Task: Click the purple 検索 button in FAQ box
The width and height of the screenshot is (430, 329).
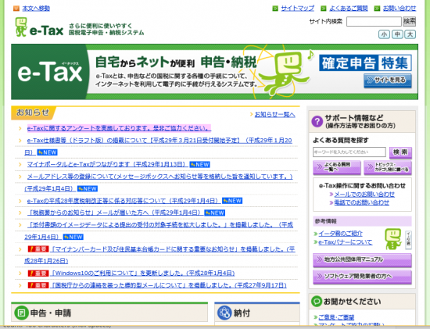Action: 400,152
